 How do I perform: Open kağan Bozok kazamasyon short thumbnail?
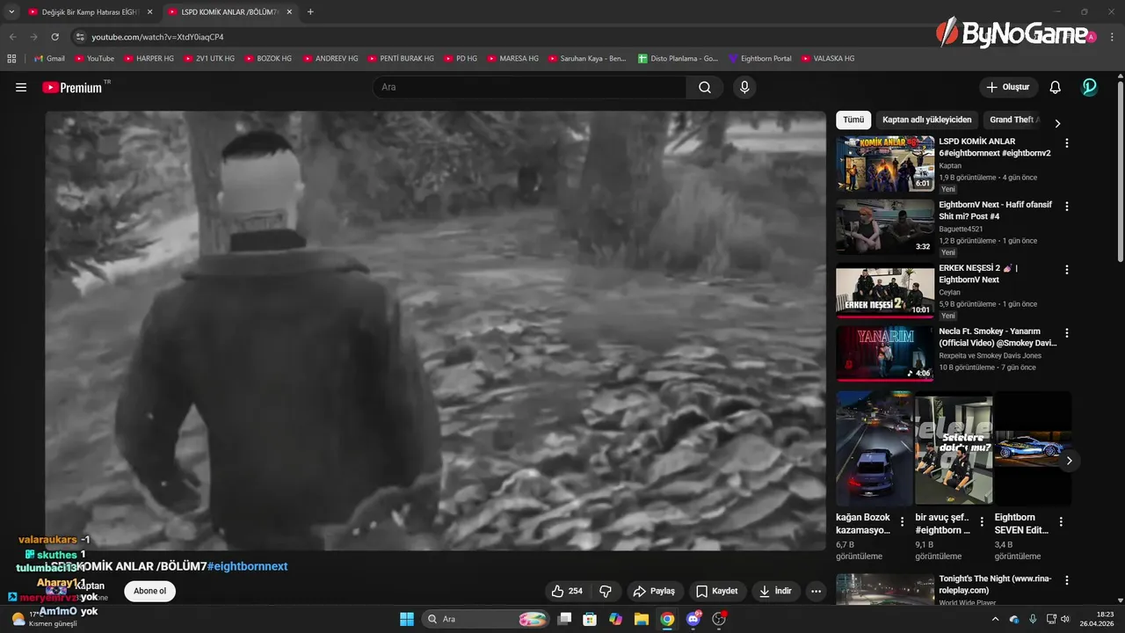click(875, 448)
